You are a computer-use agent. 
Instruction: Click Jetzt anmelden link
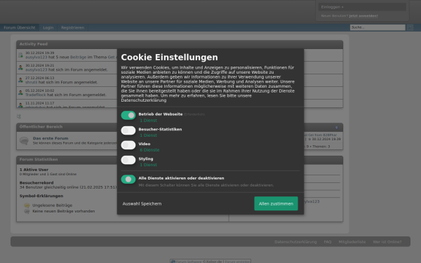point(363,16)
